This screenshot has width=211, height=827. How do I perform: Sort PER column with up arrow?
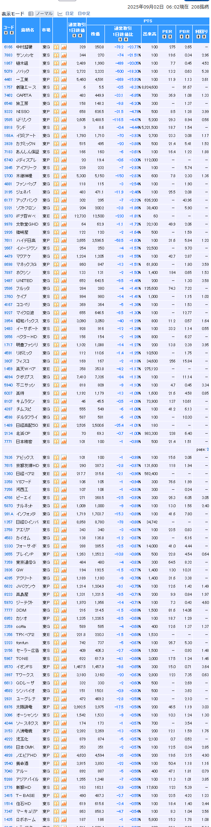click(x=164, y=37)
